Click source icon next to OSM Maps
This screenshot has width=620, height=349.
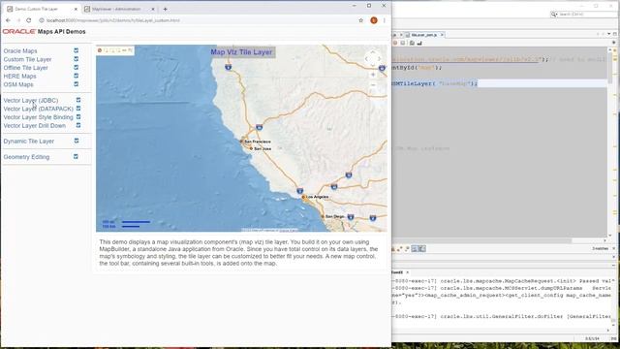tap(76, 84)
